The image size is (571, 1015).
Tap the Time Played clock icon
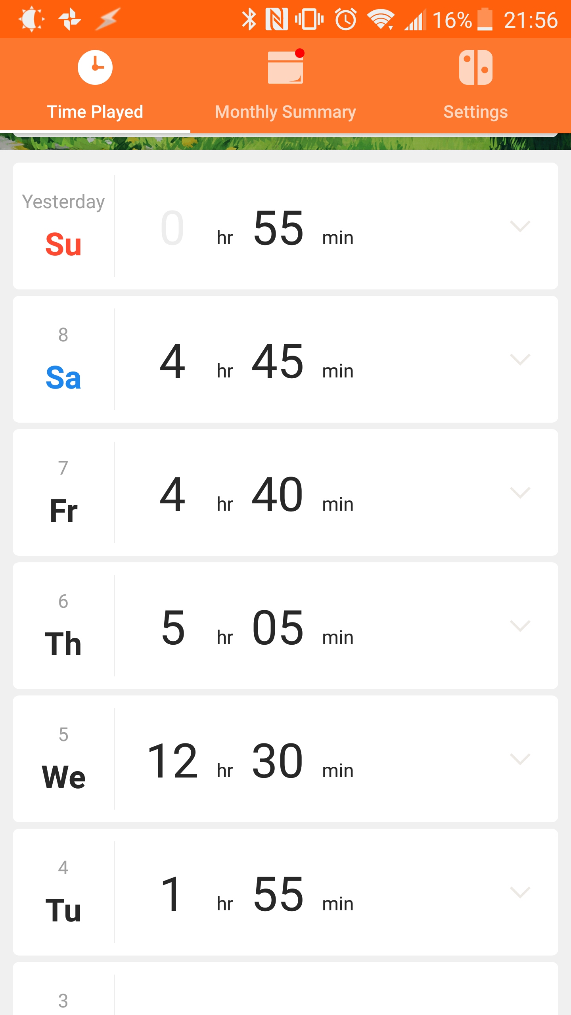pos(95,67)
